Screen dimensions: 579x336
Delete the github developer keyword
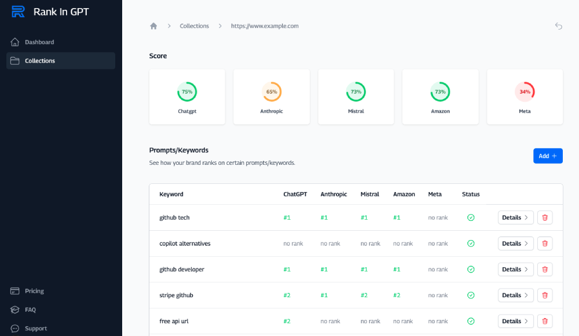(x=545, y=269)
